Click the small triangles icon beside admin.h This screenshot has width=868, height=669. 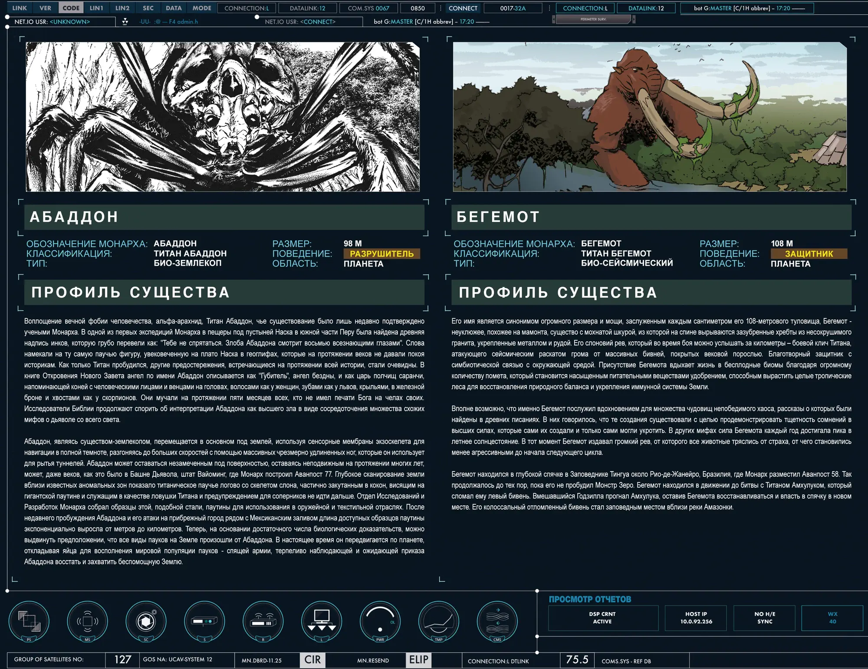coord(125,21)
